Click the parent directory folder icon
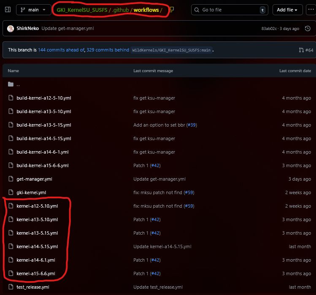Viewport: 316px width, 295px height. (11, 84)
